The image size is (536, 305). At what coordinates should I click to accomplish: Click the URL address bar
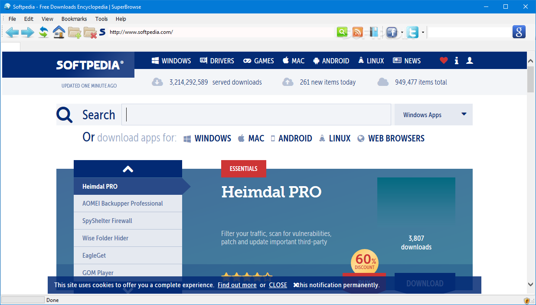pos(221,32)
